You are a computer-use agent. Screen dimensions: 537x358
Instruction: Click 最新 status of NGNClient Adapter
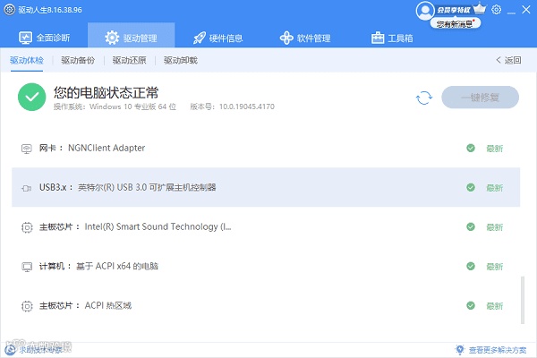[495, 149]
